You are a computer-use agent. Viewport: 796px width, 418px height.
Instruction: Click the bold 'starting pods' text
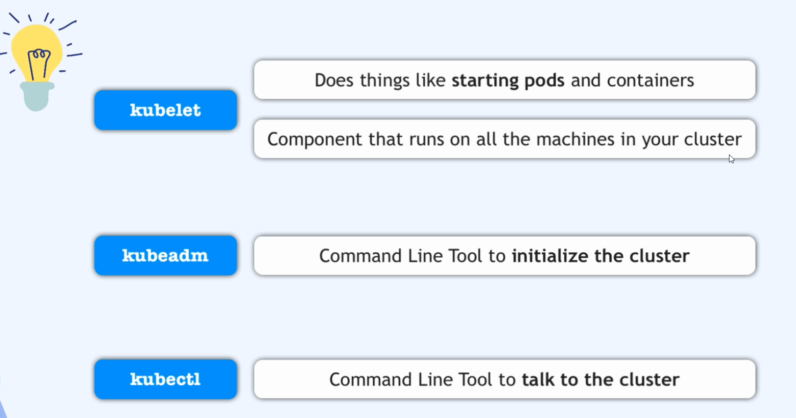tap(508, 81)
